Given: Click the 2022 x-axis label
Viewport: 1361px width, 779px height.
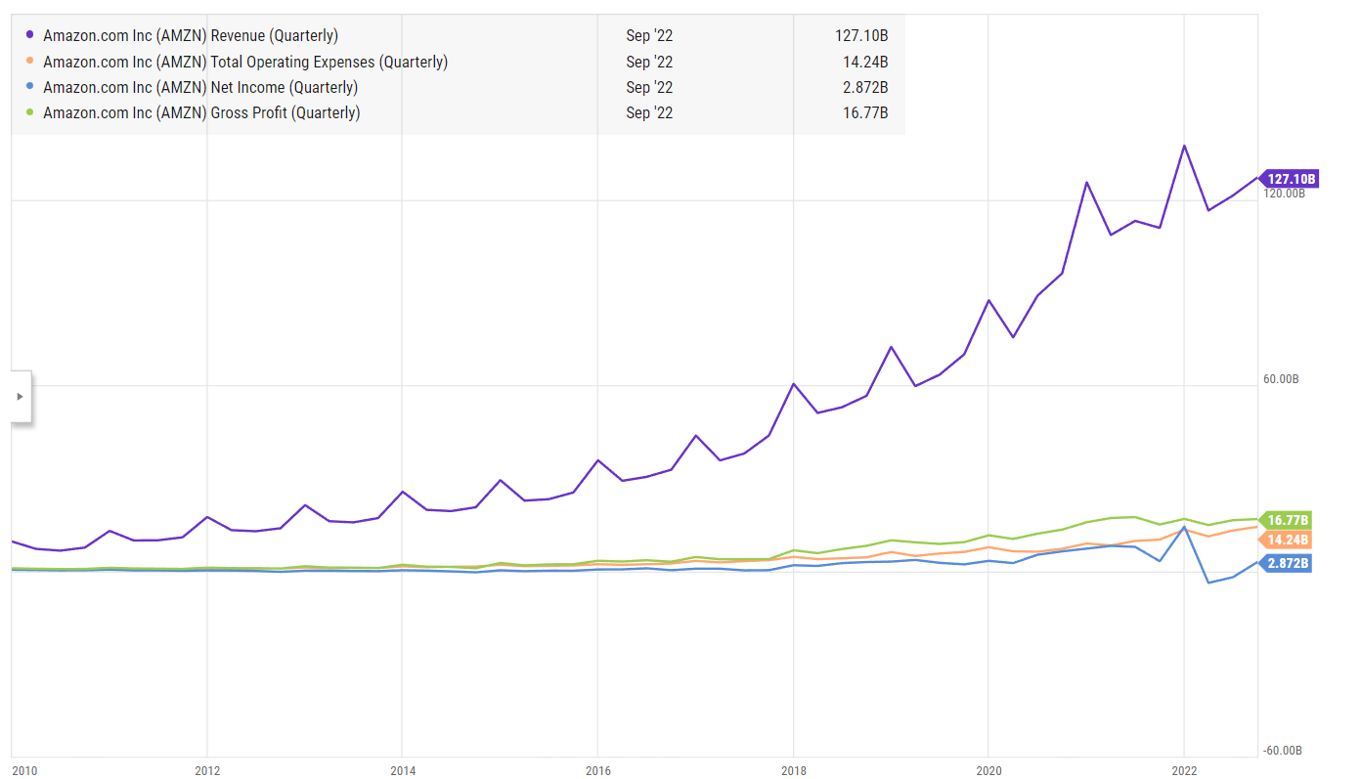Looking at the screenshot, I should click(1184, 770).
